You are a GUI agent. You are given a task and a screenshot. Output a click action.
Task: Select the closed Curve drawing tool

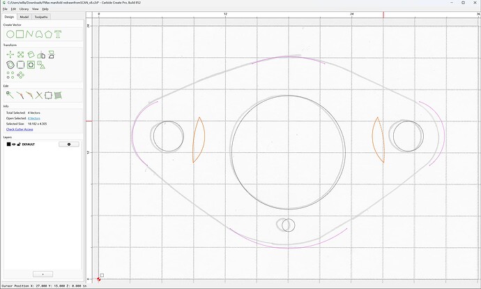(x=38, y=34)
